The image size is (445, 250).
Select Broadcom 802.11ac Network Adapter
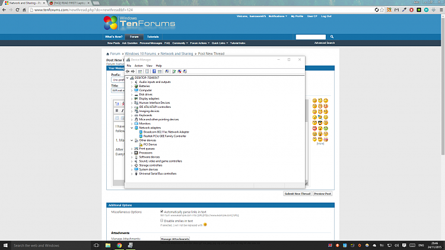[x=166, y=132]
